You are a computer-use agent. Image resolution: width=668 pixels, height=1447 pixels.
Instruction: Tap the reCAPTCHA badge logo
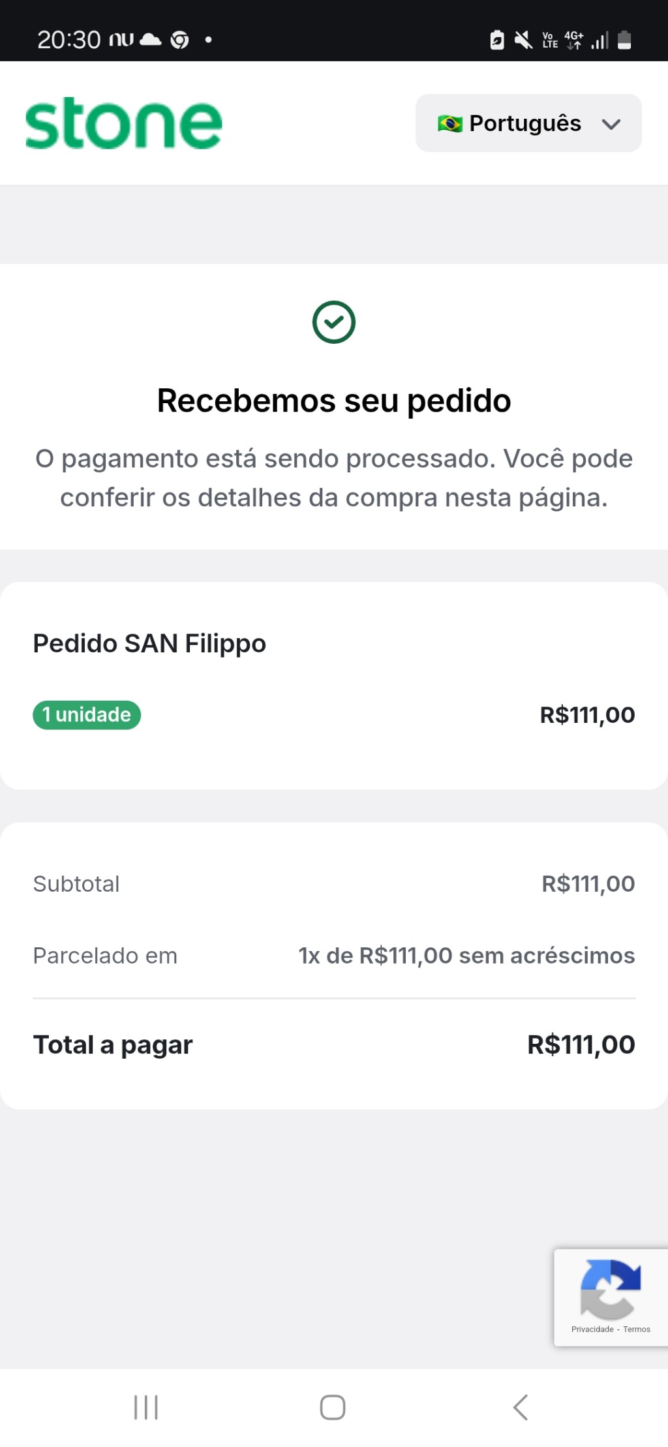pyautogui.click(x=610, y=1288)
